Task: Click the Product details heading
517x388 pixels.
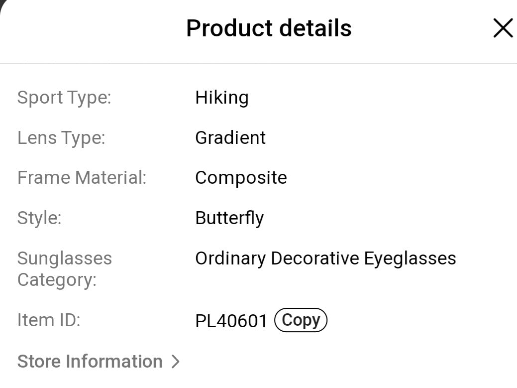Action: 269,28
